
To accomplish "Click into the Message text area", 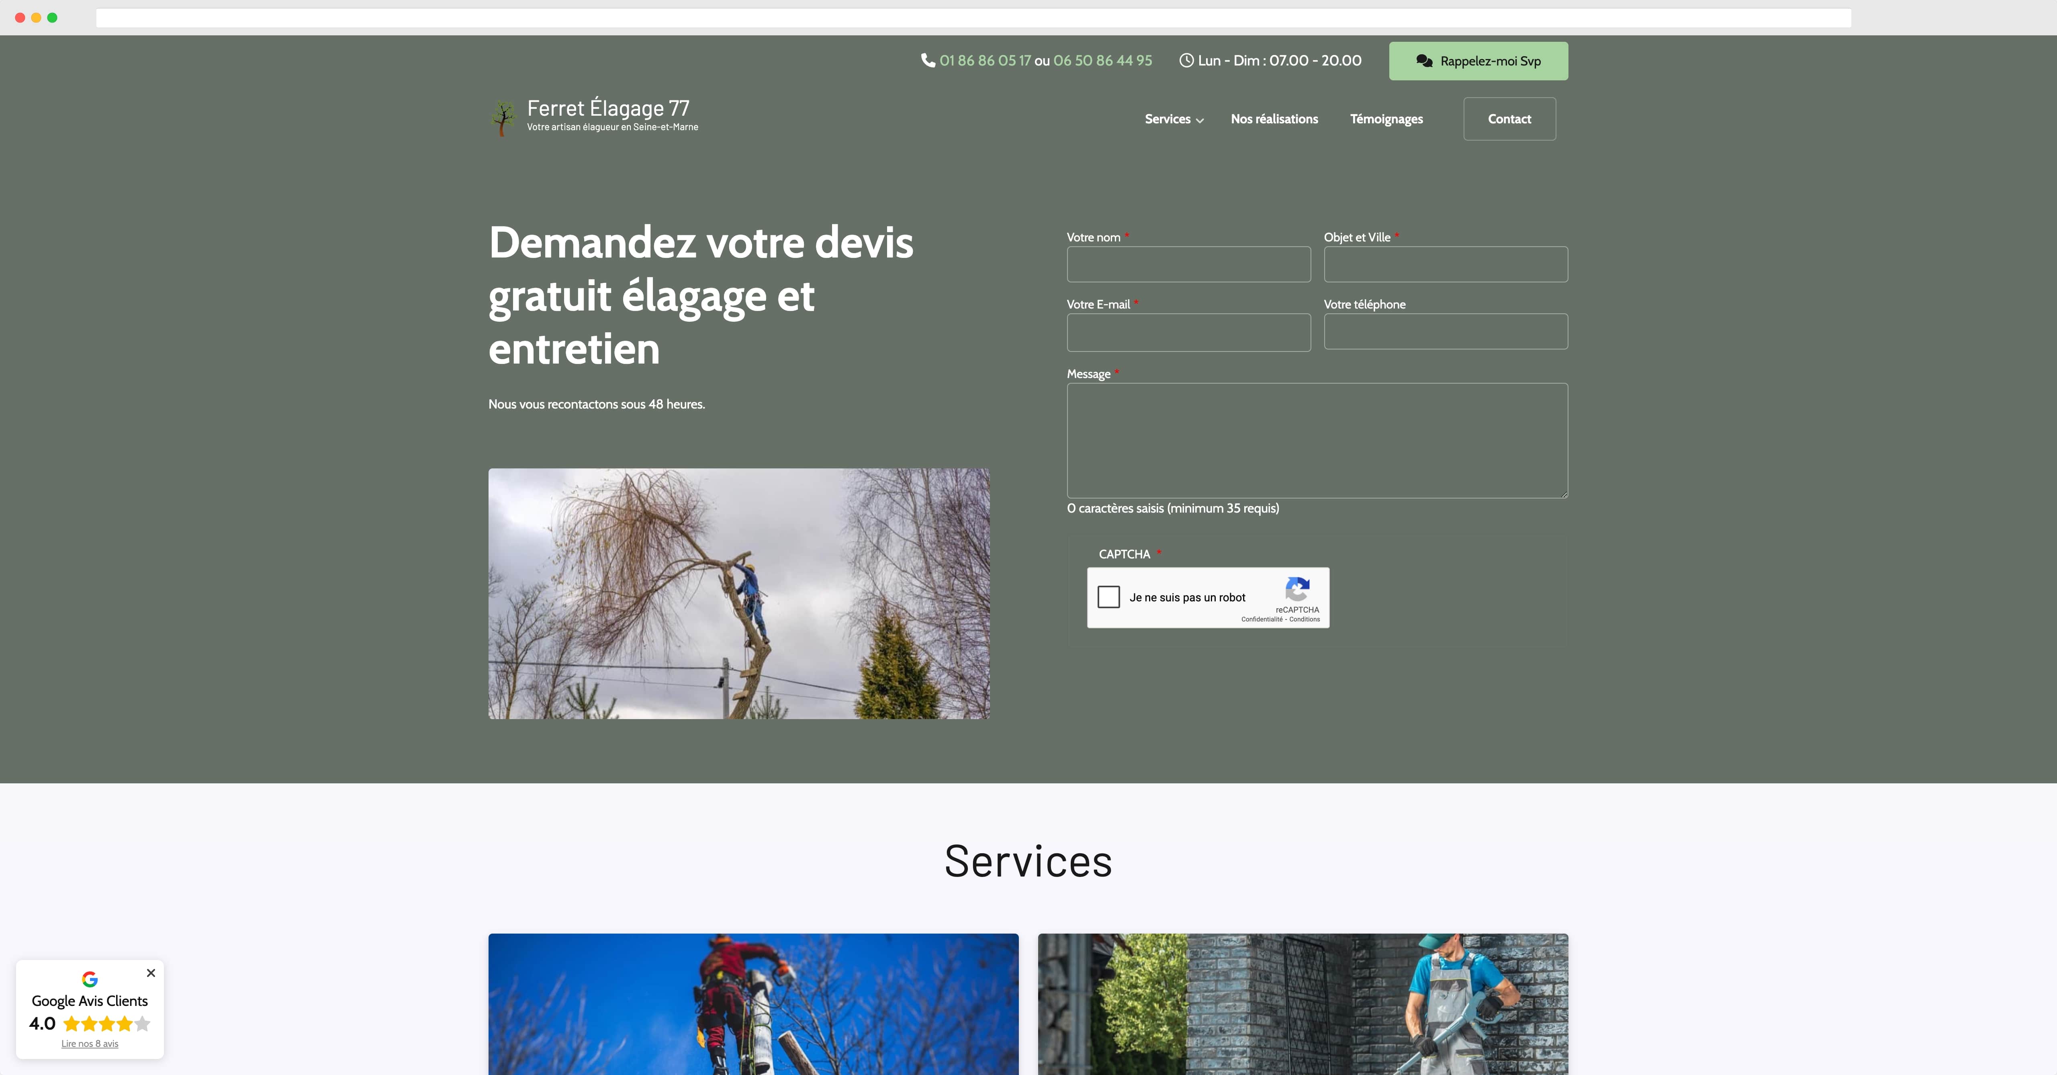I will click(1317, 441).
